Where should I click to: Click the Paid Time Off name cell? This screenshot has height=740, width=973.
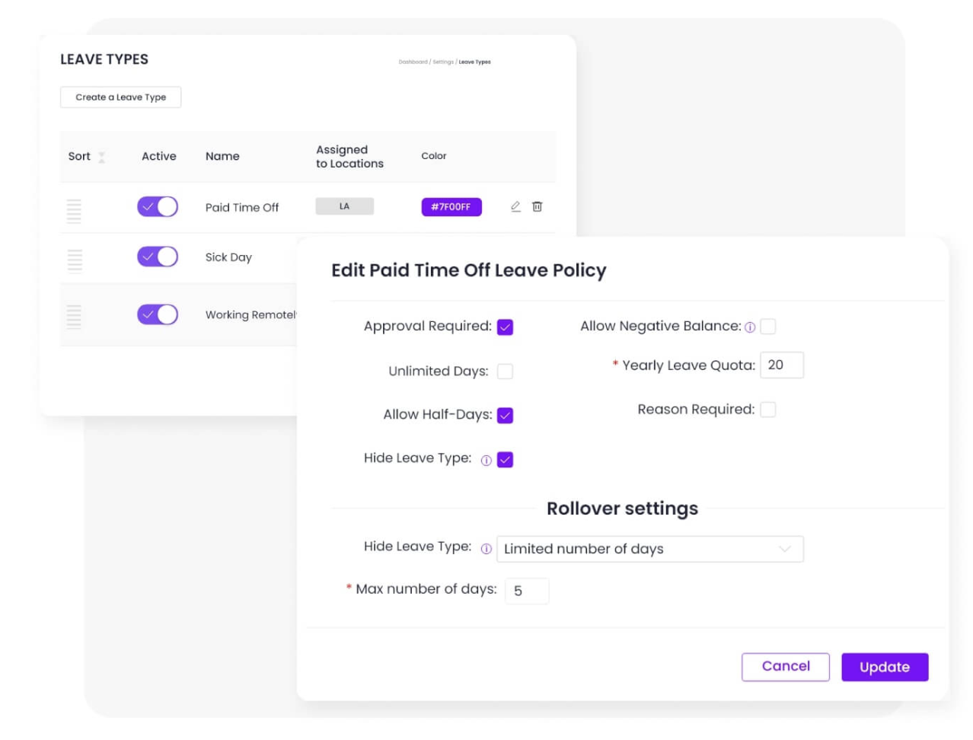pyautogui.click(x=242, y=207)
